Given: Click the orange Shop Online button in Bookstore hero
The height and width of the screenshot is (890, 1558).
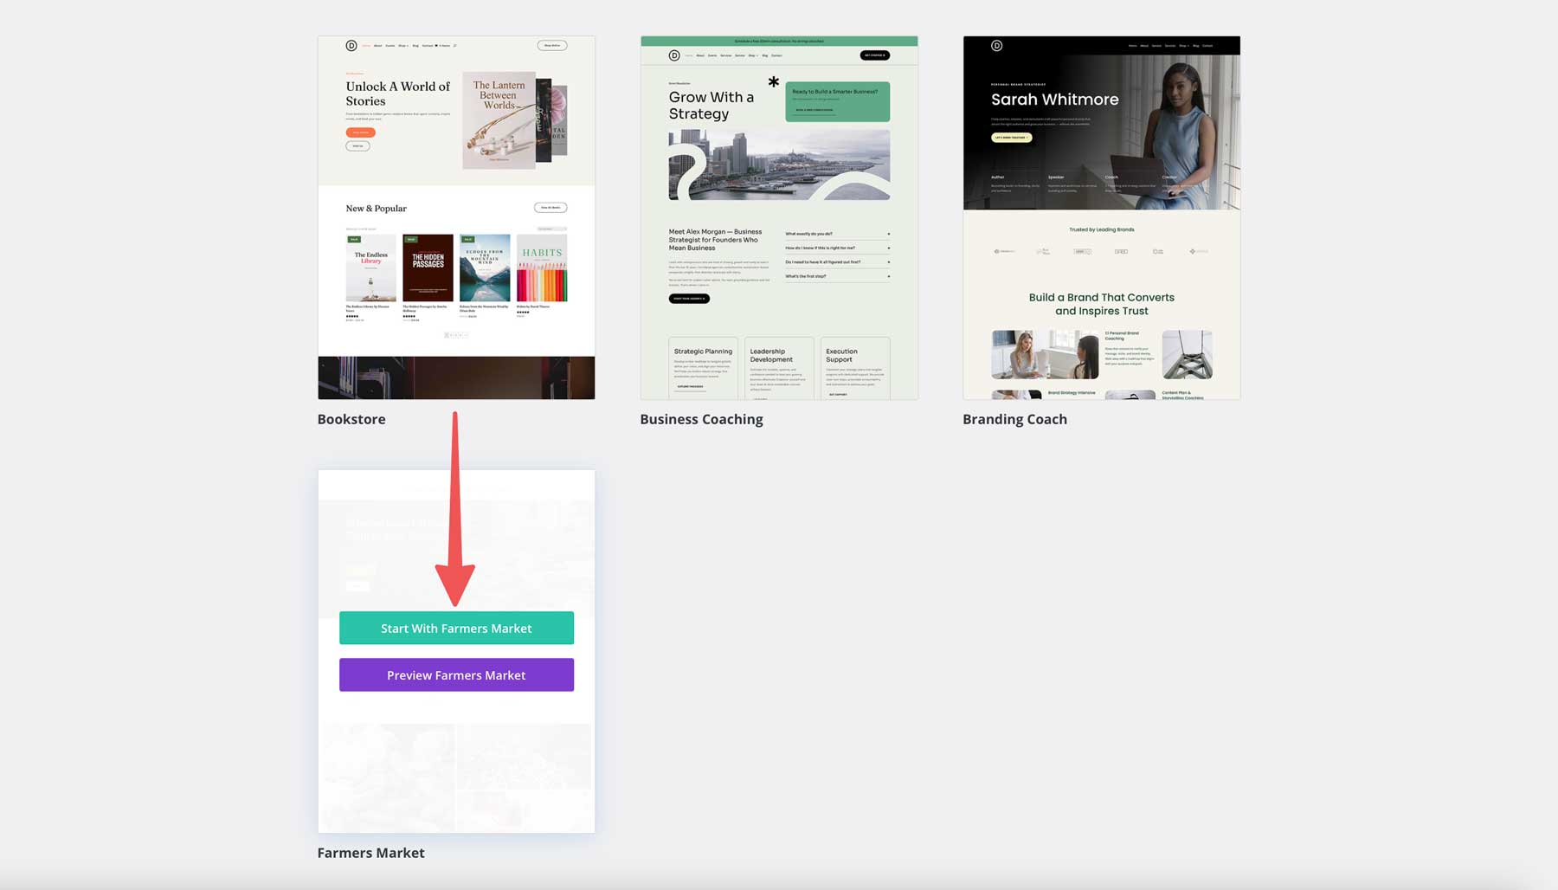Looking at the screenshot, I should tap(360, 132).
